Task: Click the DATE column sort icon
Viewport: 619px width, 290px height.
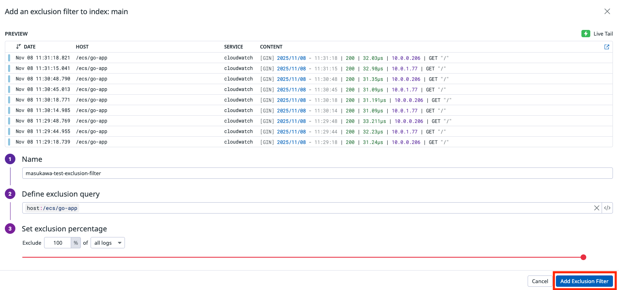Action: tap(18, 47)
